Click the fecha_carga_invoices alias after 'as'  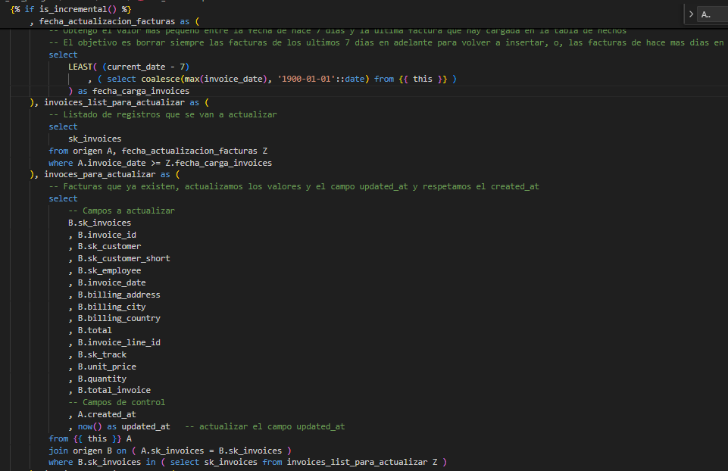141,91
